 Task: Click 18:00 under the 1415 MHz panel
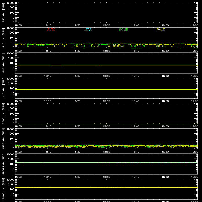(18, 101)
